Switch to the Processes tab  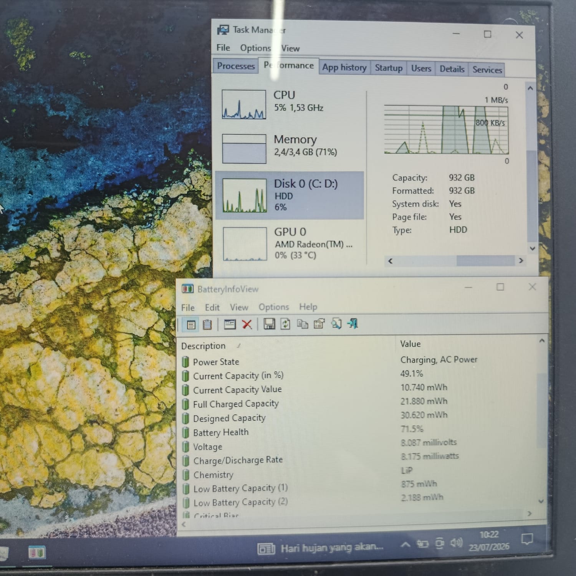click(236, 66)
